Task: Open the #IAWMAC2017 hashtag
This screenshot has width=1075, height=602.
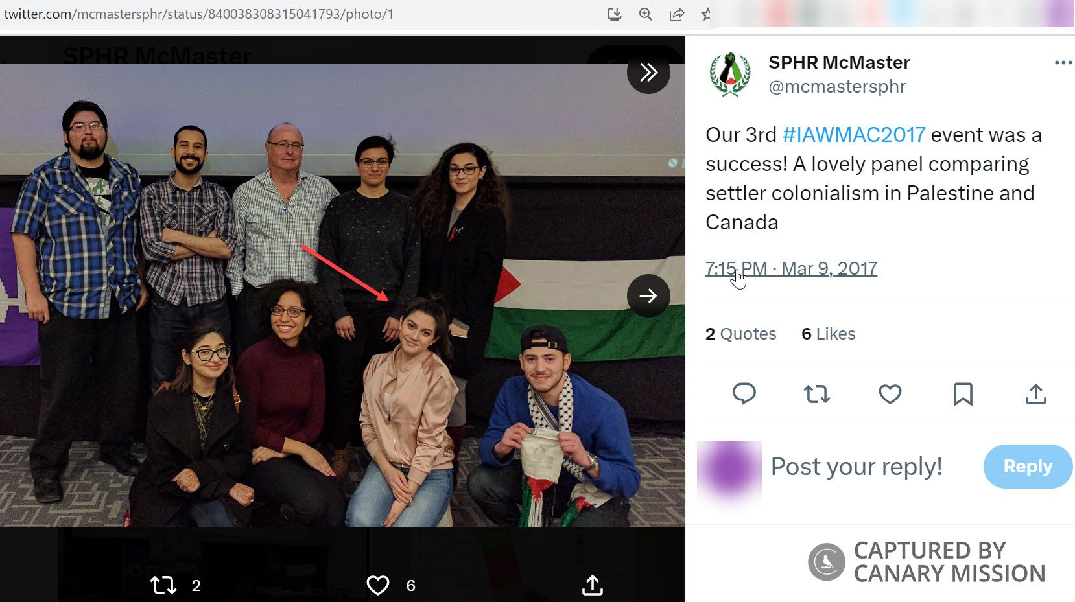Action: [x=853, y=135]
